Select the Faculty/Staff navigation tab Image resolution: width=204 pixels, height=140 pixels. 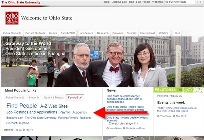click(68, 33)
